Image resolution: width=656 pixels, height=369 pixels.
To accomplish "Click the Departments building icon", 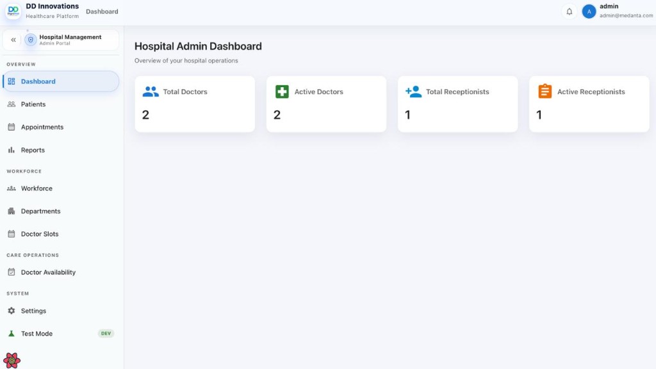I will tap(12, 211).
